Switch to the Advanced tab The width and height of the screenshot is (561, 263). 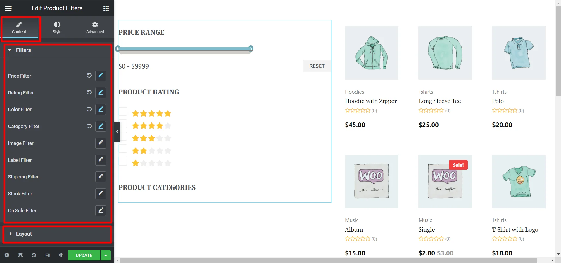[x=95, y=28]
